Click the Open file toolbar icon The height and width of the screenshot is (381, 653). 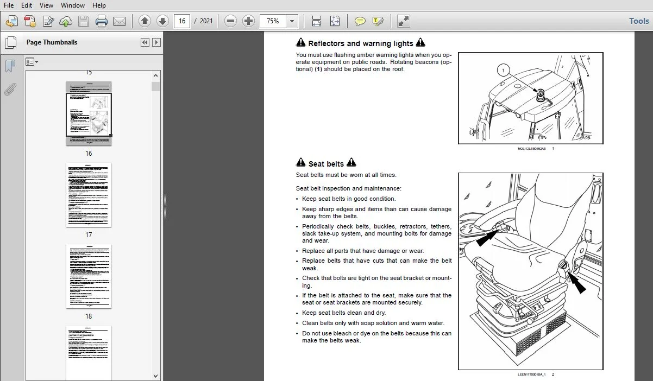click(x=12, y=21)
